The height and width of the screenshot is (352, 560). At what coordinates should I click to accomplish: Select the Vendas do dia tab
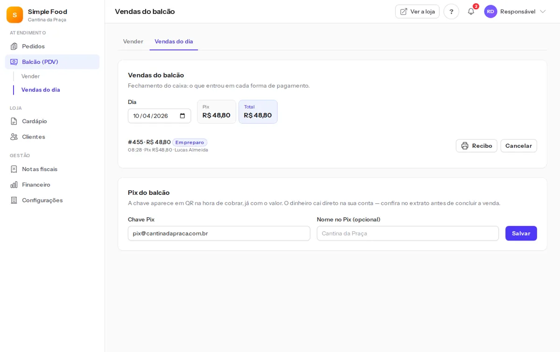pyautogui.click(x=174, y=41)
